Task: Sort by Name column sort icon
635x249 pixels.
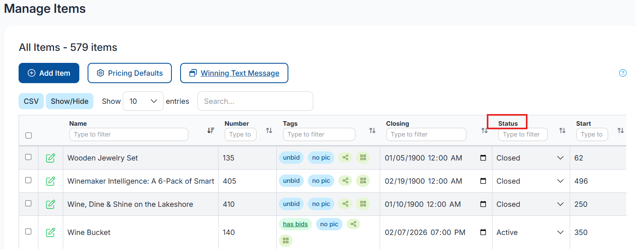Action: pos(211,130)
